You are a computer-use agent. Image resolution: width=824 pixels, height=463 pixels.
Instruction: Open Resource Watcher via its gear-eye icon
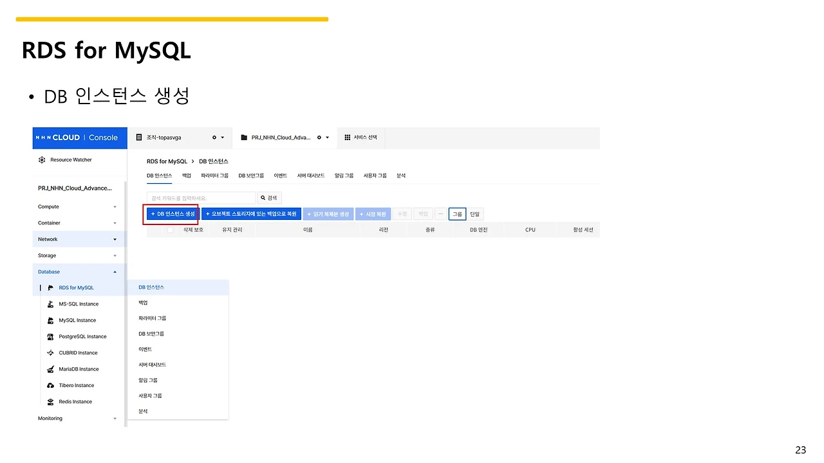point(42,159)
